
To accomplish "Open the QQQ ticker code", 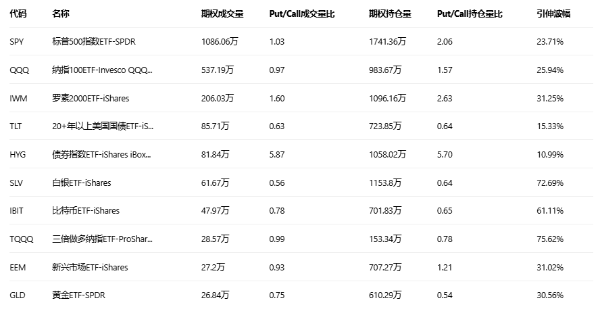I will point(19,70).
